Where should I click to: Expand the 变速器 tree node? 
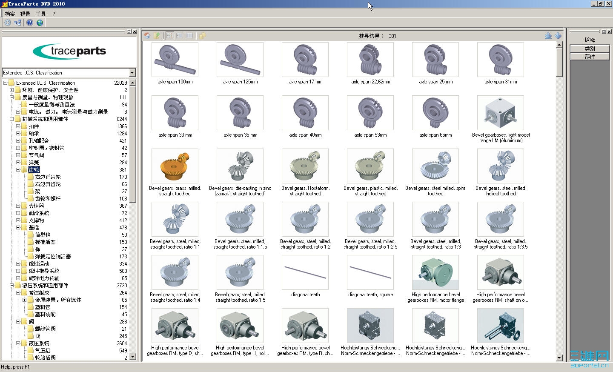18,206
